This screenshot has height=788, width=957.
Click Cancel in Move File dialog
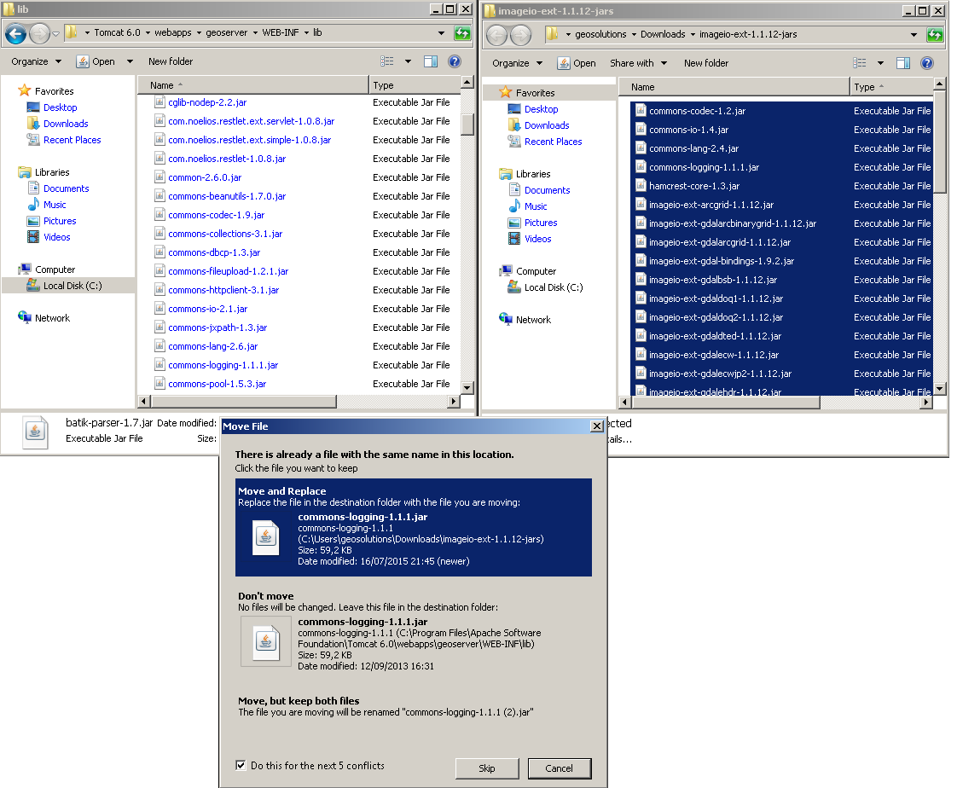[559, 768]
